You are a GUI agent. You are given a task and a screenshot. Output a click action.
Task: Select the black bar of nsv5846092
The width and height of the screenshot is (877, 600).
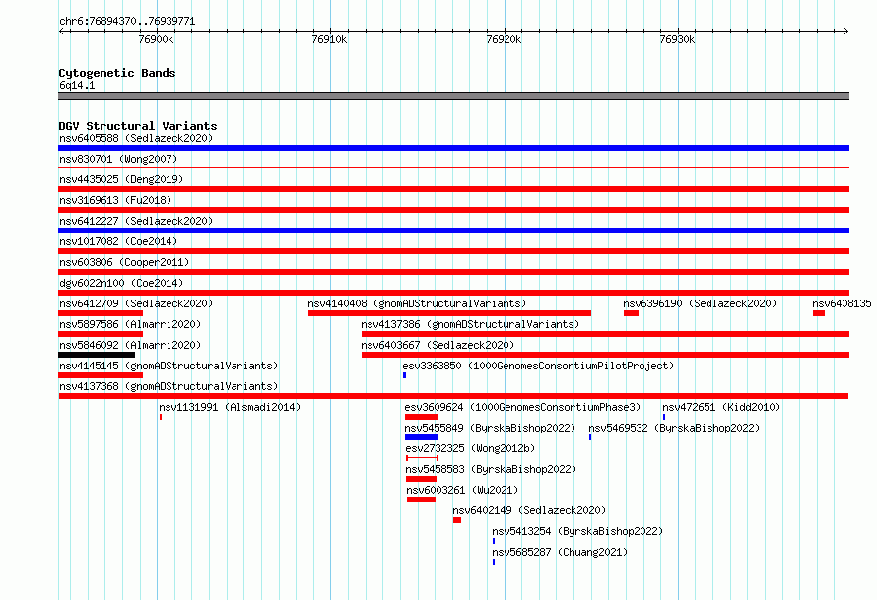click(x=97, y=355)
